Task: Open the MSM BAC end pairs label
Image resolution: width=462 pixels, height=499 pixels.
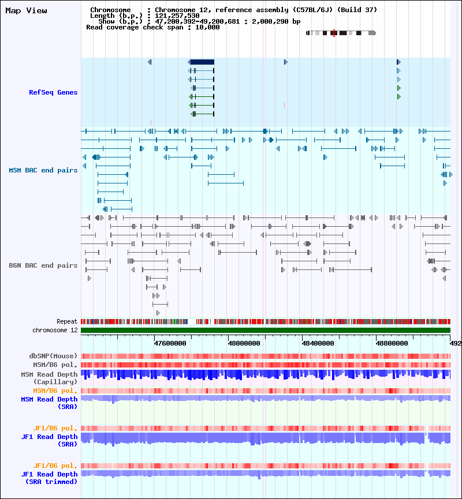Action: (x=43, y=170)
